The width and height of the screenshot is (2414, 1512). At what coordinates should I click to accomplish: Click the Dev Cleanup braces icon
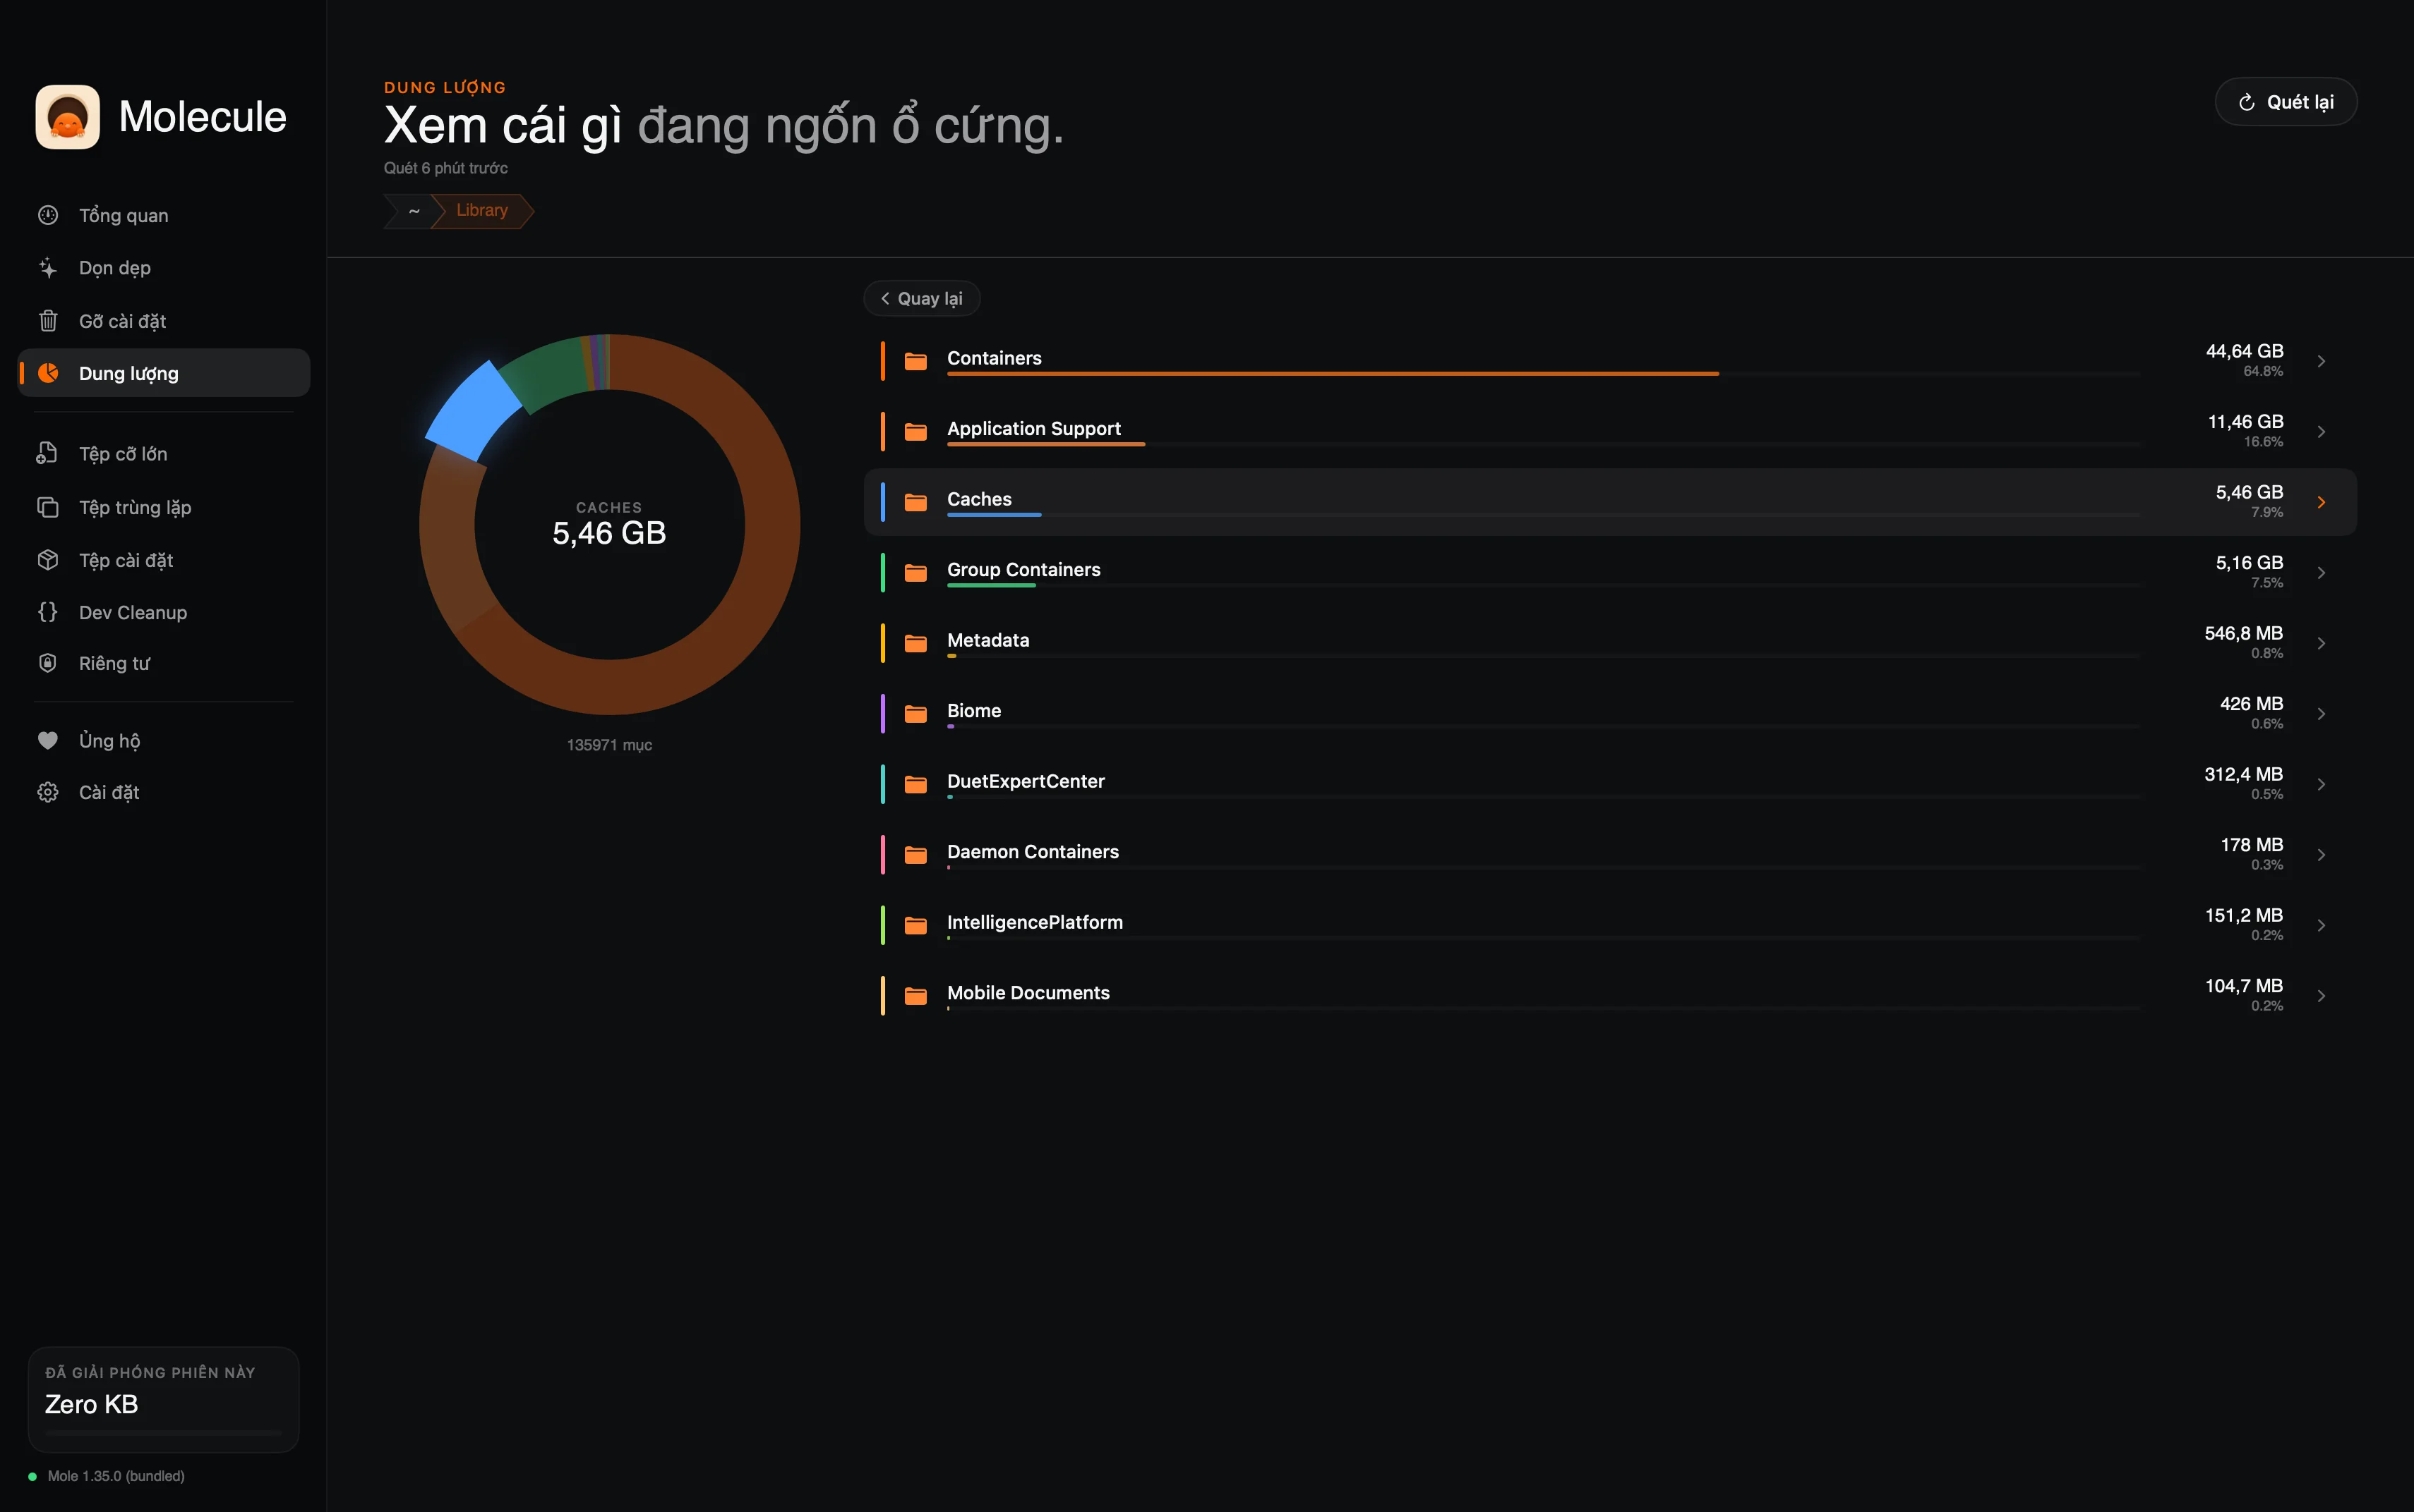tap(48, 612)
